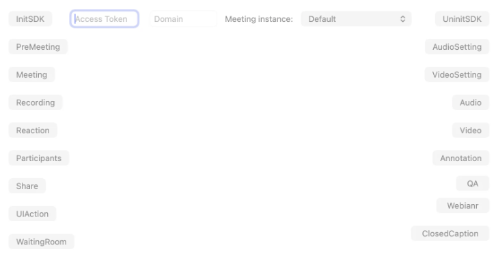The height and width of the screenshot is (256, 496).
Task: Focus the Access Token input field
Action: (104, 19)
